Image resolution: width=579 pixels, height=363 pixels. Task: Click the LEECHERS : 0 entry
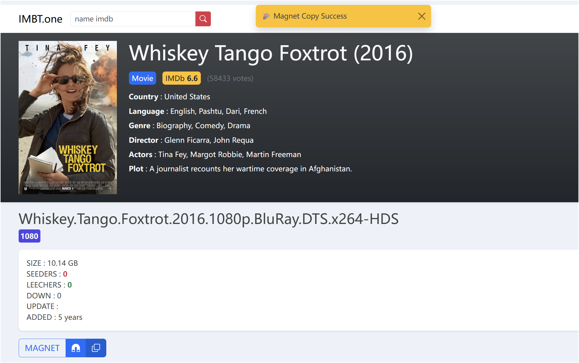(x=49, y=285)
